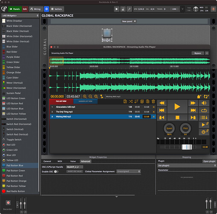Click the trash icon to clear list
This screenshot has height=214, width=217.
(153, 101)
